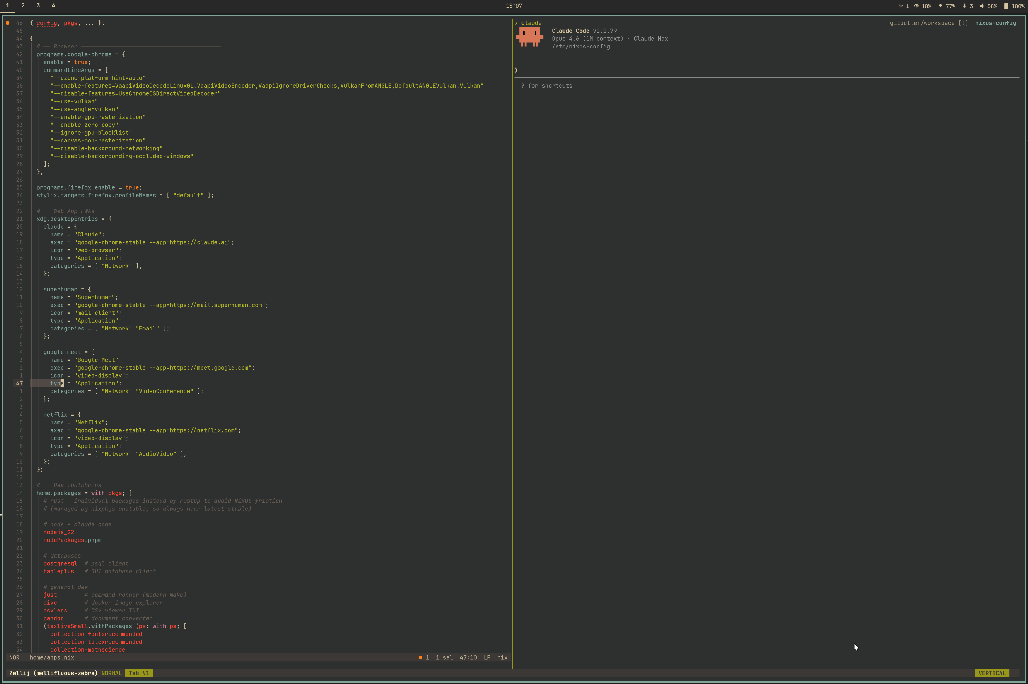Click the CPU chip icon showing 10%
Viewport: 1028px width, 684px height.
[x=916, y=6]
